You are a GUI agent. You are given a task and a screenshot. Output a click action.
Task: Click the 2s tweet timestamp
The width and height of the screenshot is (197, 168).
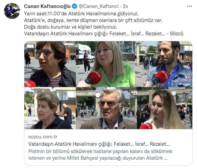(x=125, y=6)
